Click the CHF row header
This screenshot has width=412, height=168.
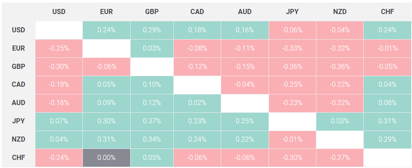coord(18,158)
